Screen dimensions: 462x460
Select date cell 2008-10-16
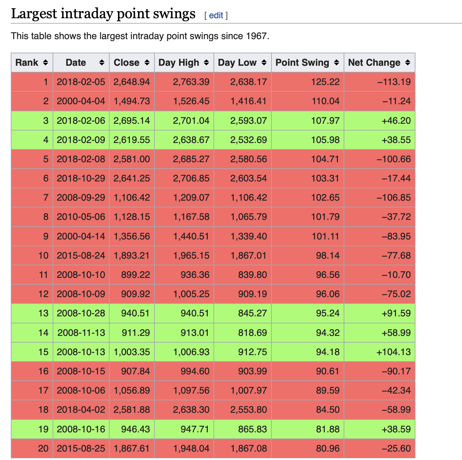[x=81, y=429]
